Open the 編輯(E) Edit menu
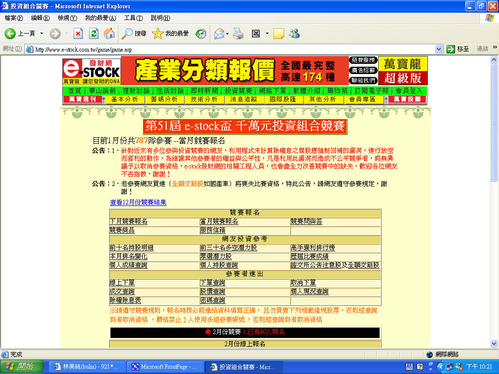The height and width of the screenshot is (374, 499). tap(40, 18)
